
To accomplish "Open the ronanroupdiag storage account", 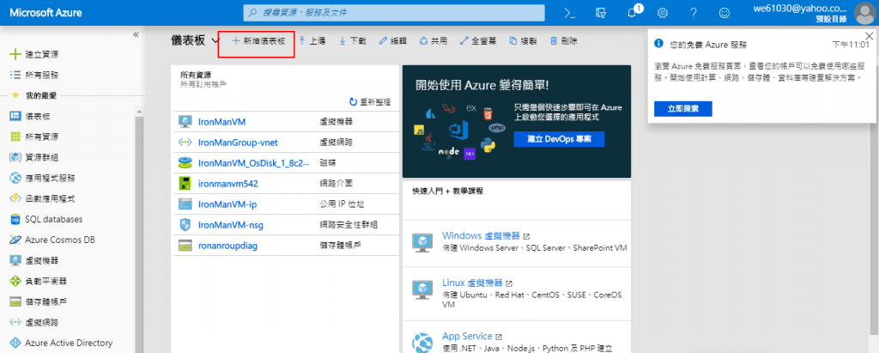I will coord(228,246).
